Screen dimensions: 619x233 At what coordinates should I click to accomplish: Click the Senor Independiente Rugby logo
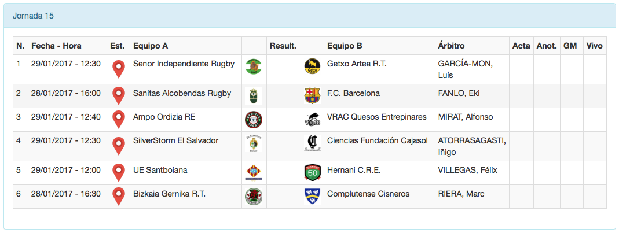(x=254, y=66)
